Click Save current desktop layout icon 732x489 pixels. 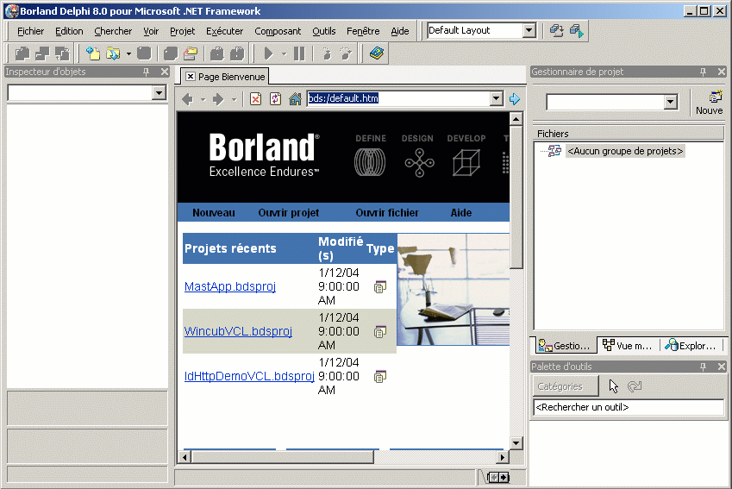(x=556, y=31)
